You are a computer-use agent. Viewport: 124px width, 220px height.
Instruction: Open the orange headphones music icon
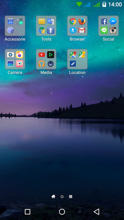(x=42, y=64)
